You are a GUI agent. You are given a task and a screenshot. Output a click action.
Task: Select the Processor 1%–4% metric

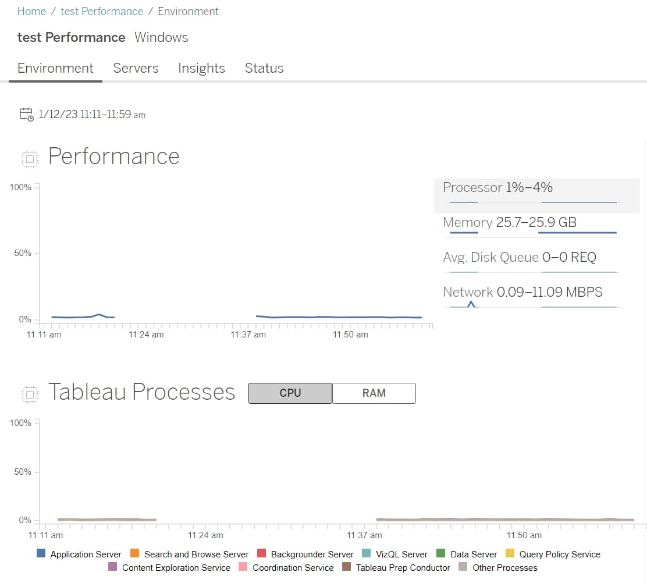536,195
